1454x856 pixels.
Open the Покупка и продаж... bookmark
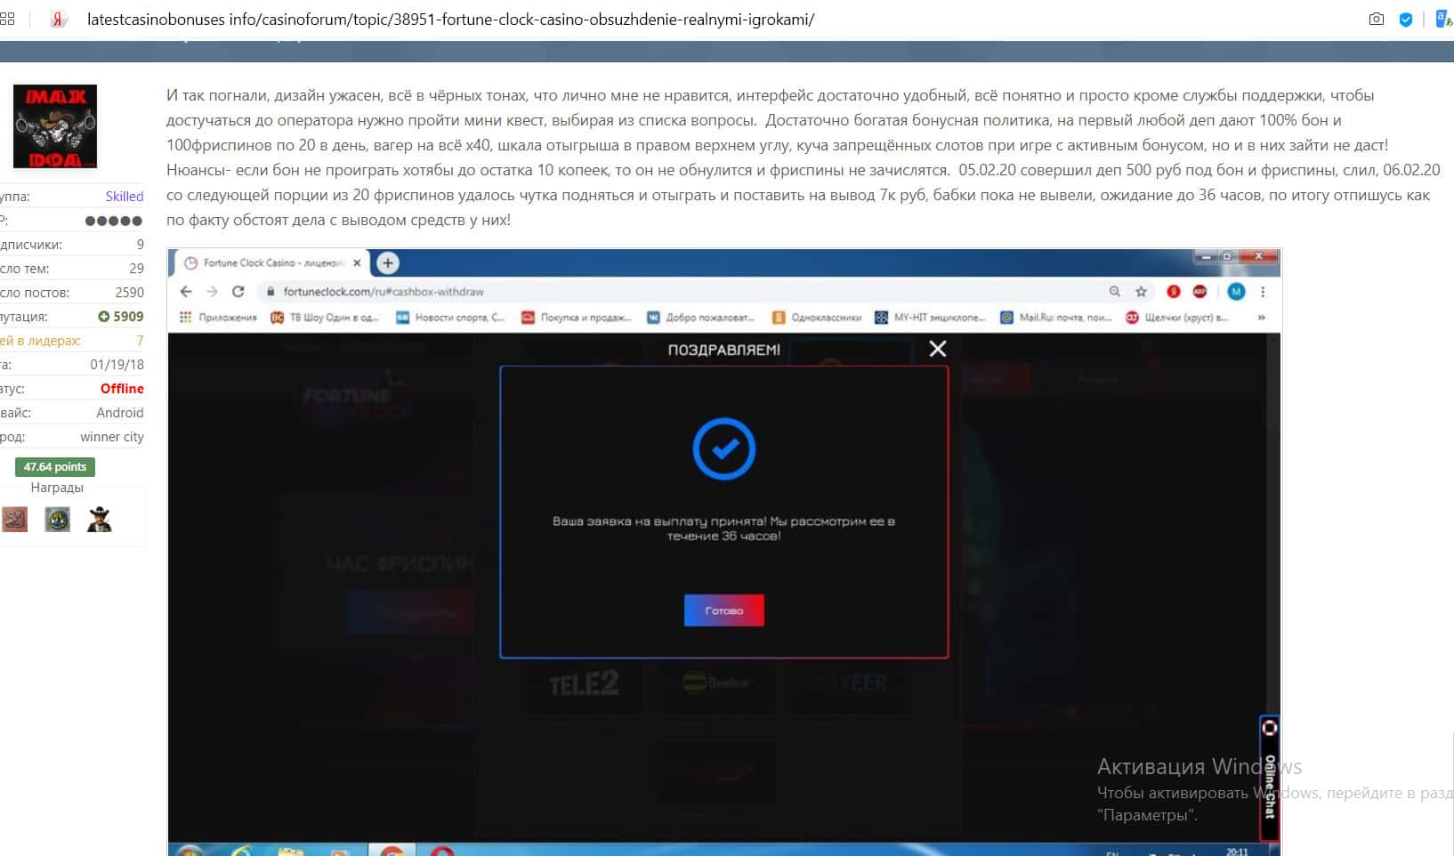point(577,317)
